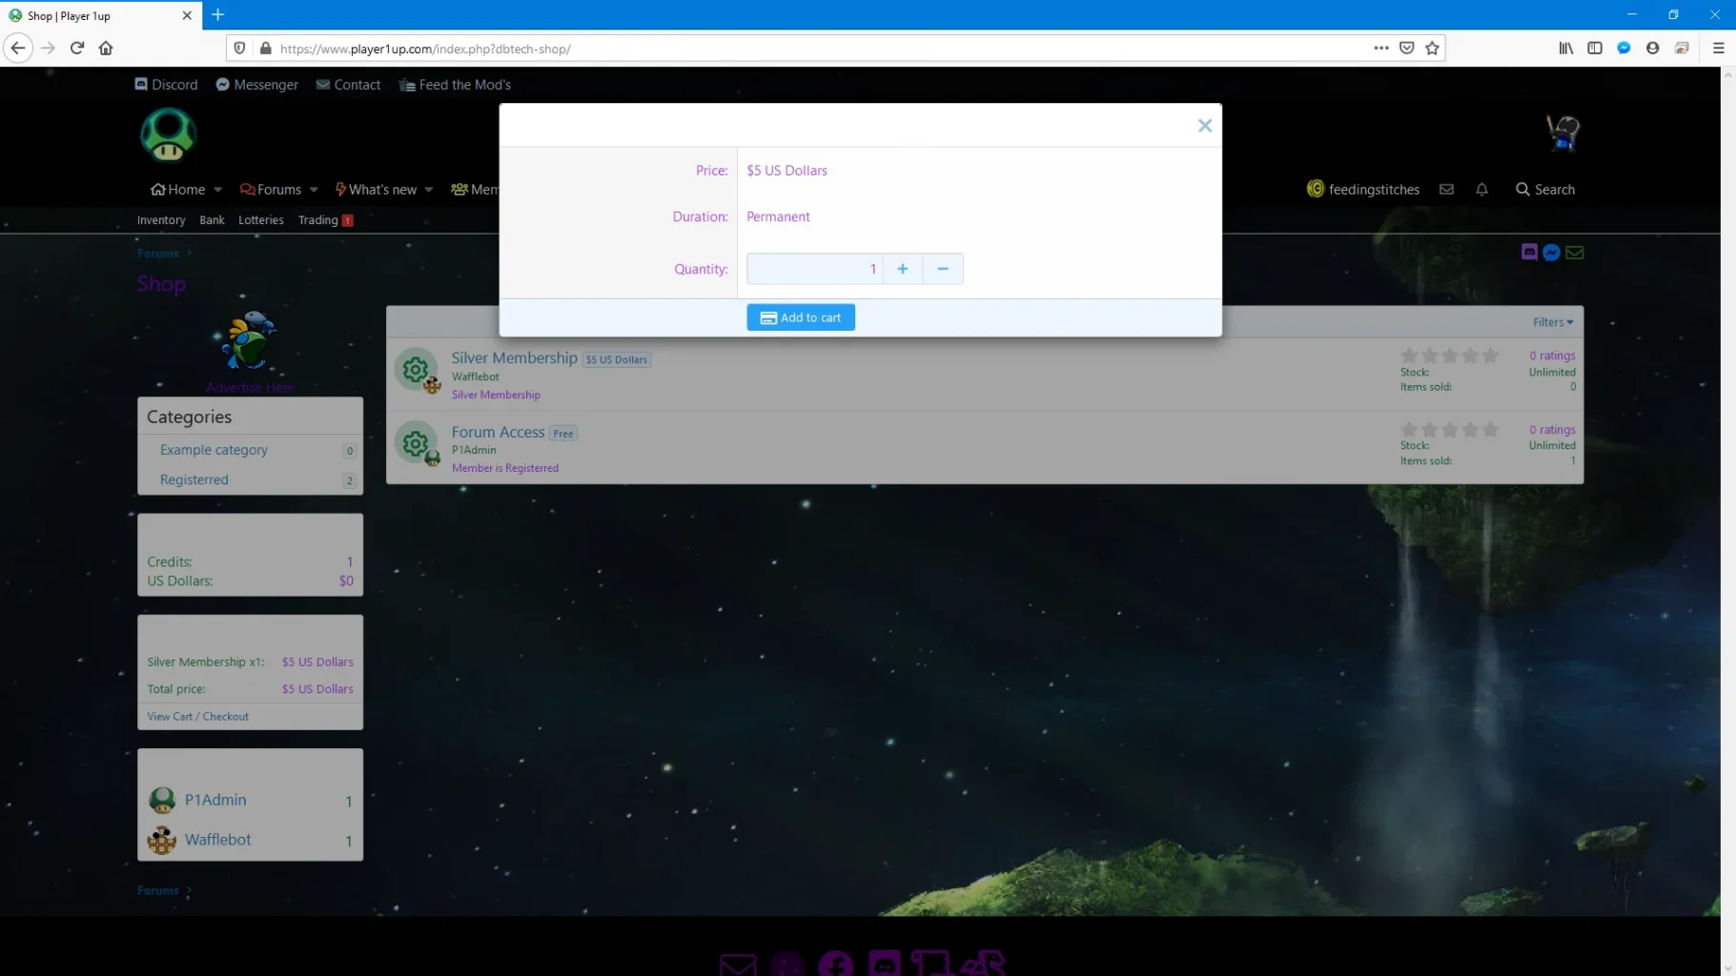This screenshot has width=1736, height=976.
Task: Open the Forum Access item title
Action: point(498,432)
